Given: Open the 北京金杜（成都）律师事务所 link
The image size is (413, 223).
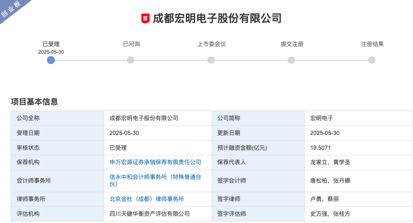Looking at the screenshot, I should (x=147, y=199).
